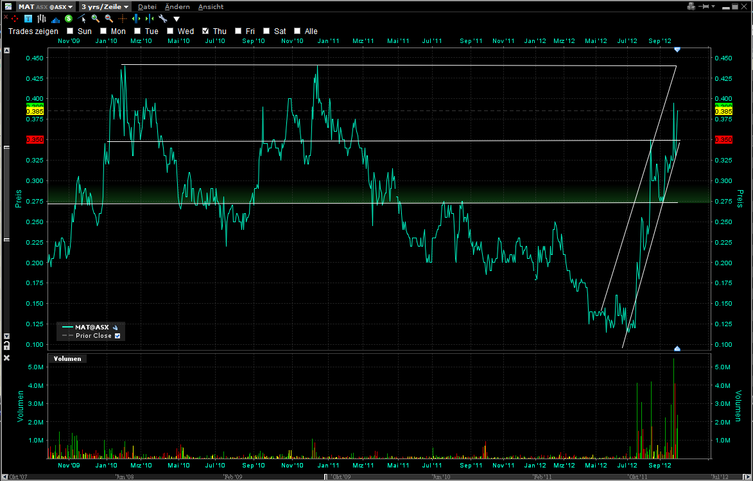
Task: Click the top blue marker above price chart
Action: click(x=677, y=49)
